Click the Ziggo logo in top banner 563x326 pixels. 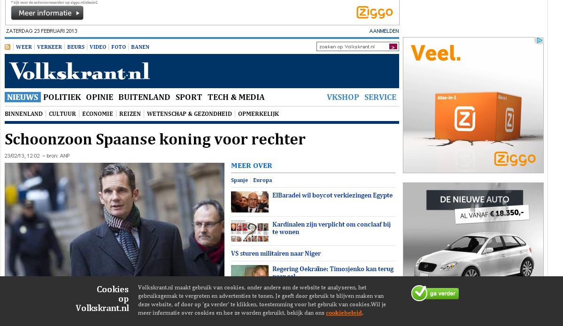click(x=375, y=13)
